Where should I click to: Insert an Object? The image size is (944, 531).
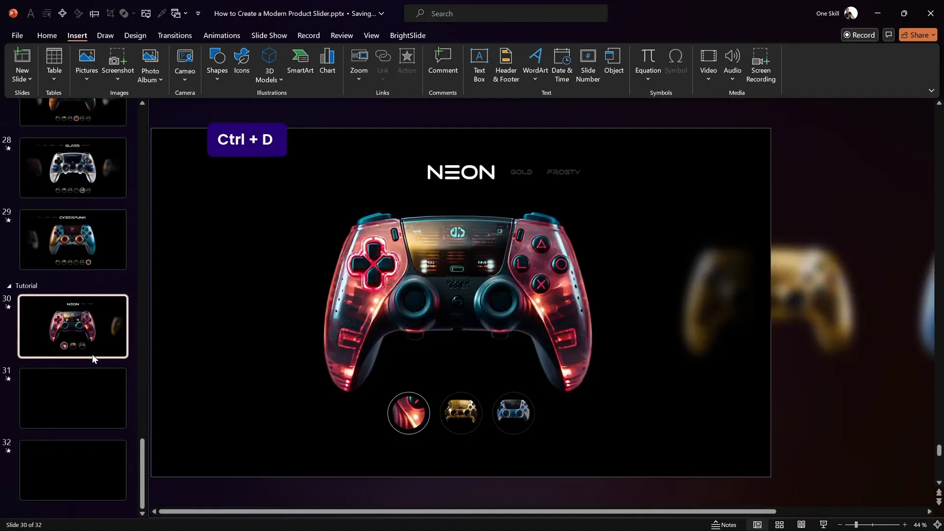pyautogui.click(x=614, y=61)
